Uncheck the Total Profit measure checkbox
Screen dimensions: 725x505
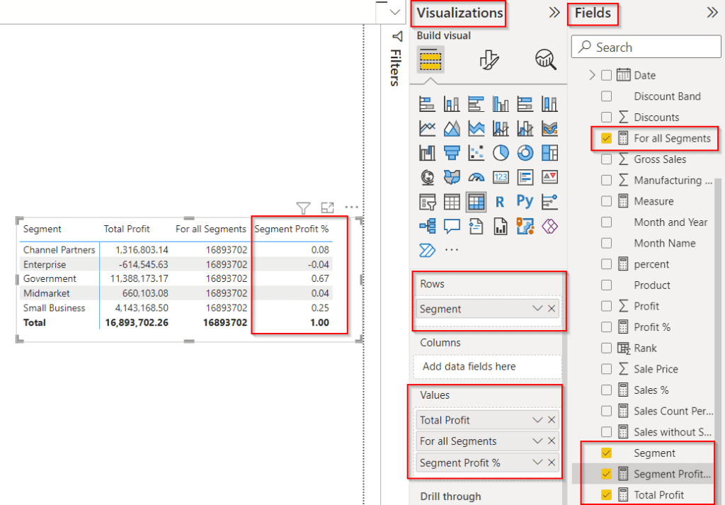click(x=606, y=494)
